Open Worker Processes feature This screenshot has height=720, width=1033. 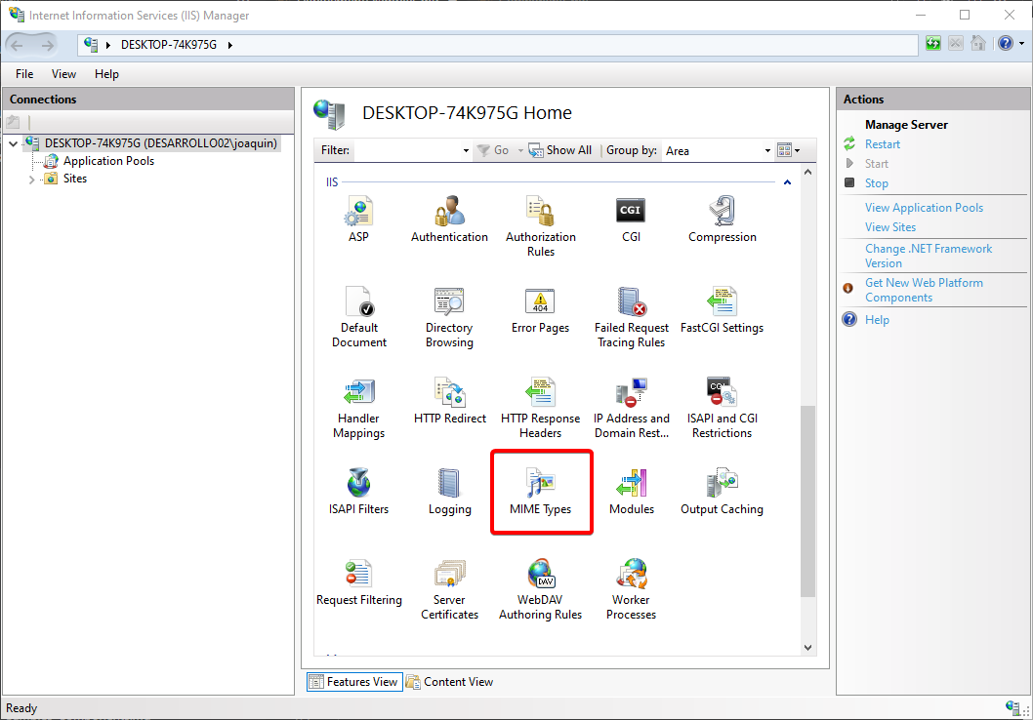coord(631,589)
